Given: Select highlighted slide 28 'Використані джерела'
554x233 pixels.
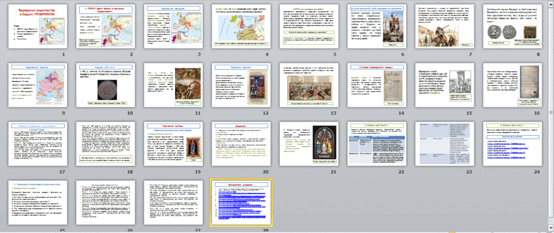Looking at the screenshot, I should (241, 202).
